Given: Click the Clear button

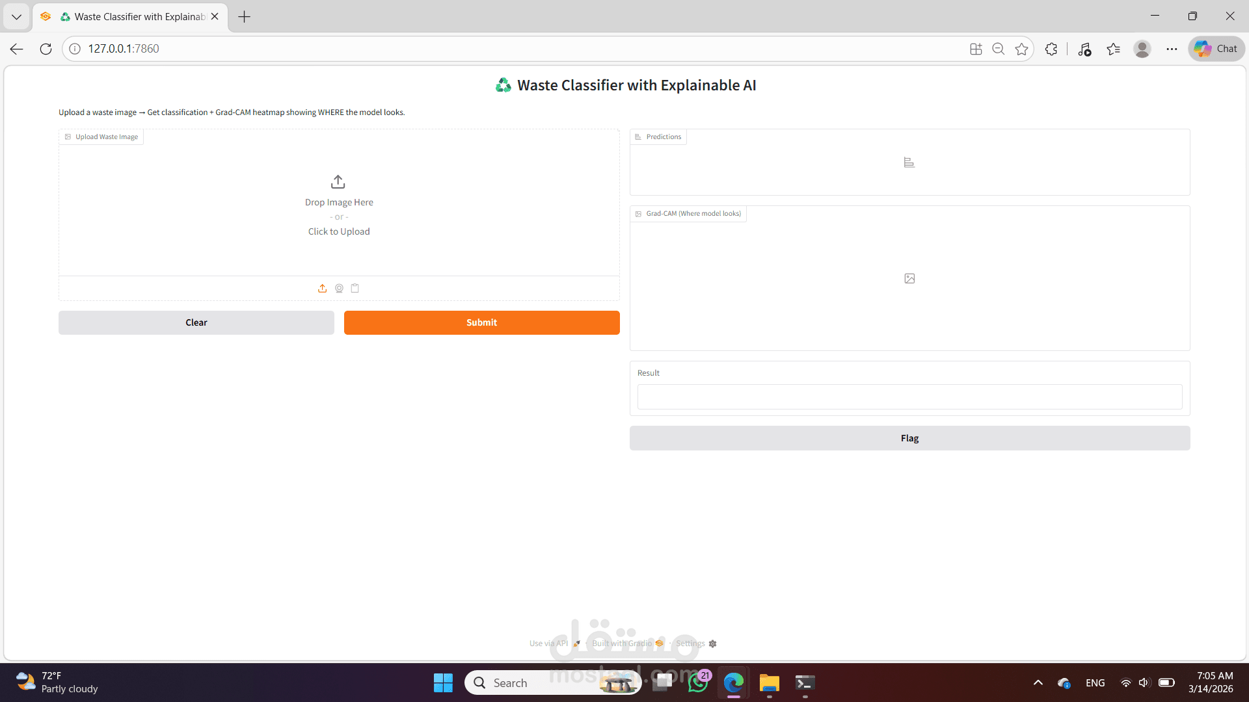Looking at the screenshot, I should pos(196,322).
